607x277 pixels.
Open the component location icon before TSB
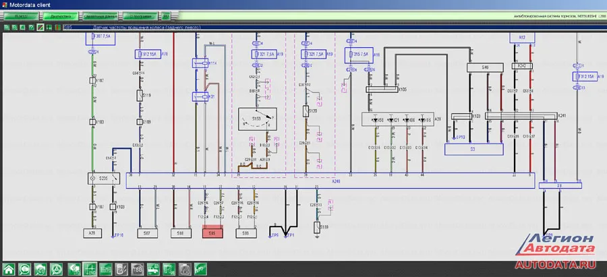(121, 269)
